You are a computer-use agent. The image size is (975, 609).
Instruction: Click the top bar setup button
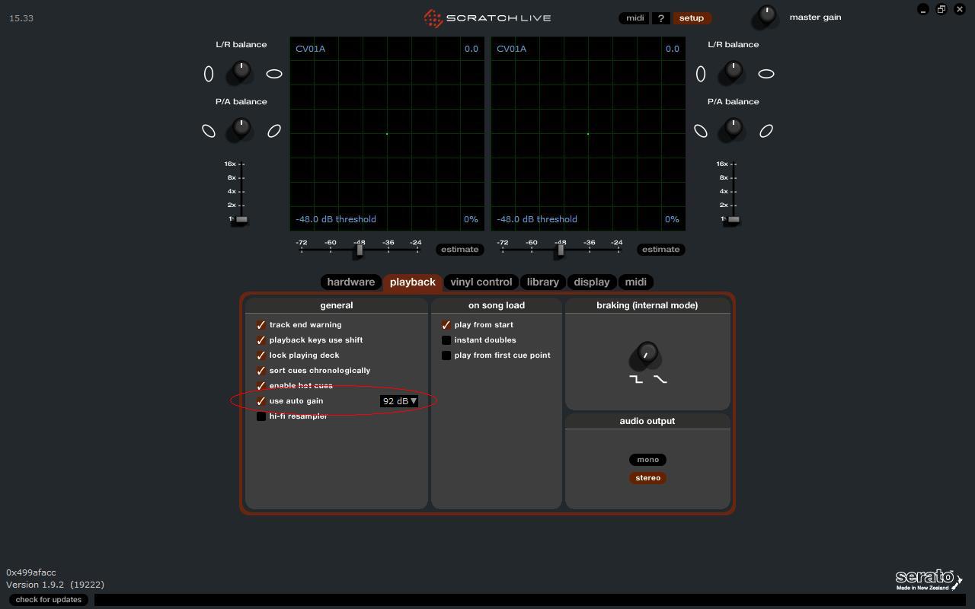(692, 18)
